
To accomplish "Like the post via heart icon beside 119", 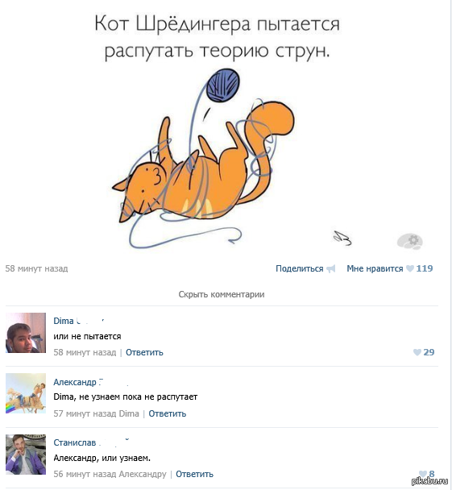I will pos(410,268).
